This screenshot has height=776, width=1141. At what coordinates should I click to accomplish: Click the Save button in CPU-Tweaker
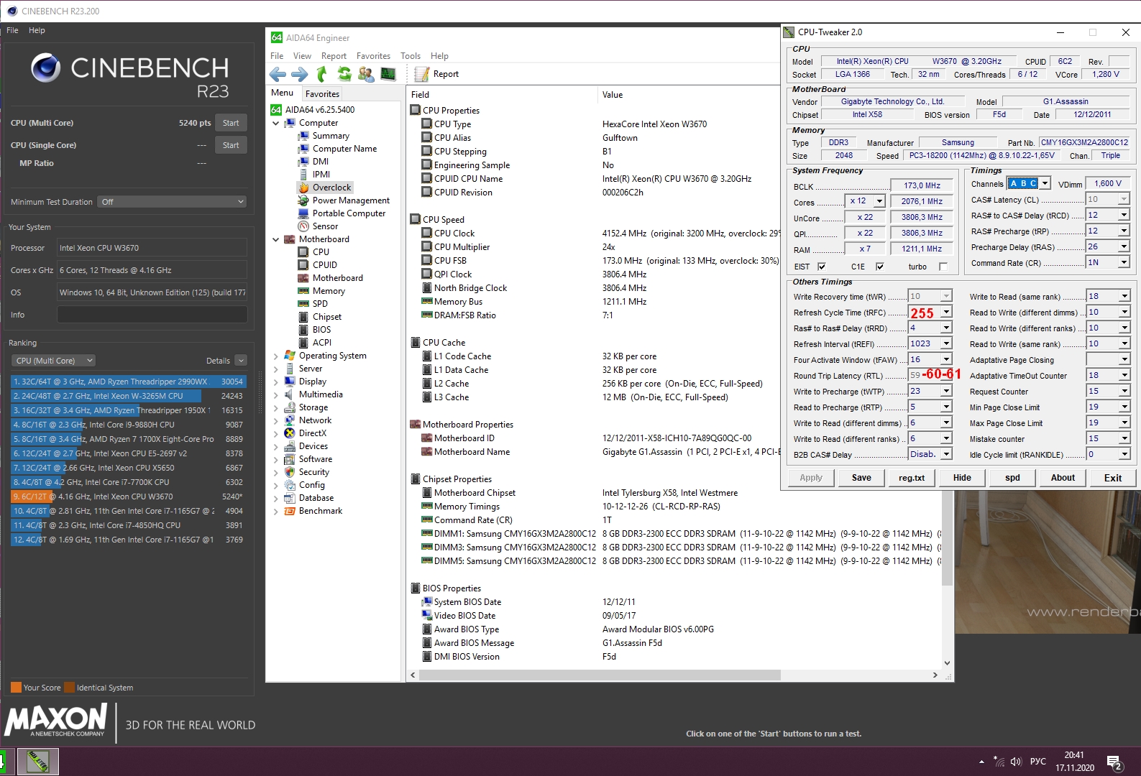[861, 478]
